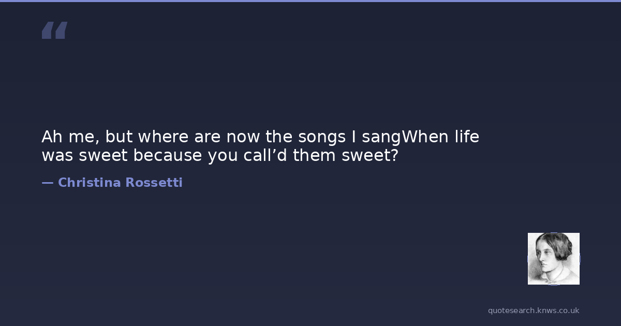Image resolution: width=621 pixels, height=326 pixels.
Task: Click the word "life" ending line one
Action: pyautogui.click(x=467, y=137)
